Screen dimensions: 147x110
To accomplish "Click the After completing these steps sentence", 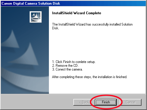I will click(89, 77).
